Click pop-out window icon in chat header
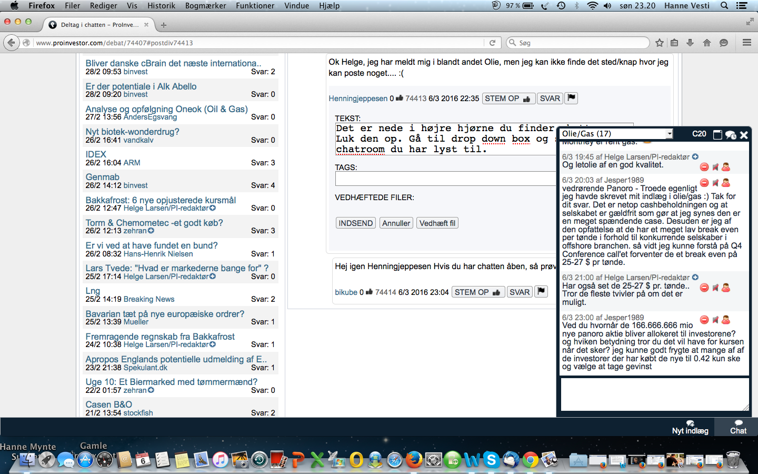Screen dimensions: 758x474 [717, 135]
